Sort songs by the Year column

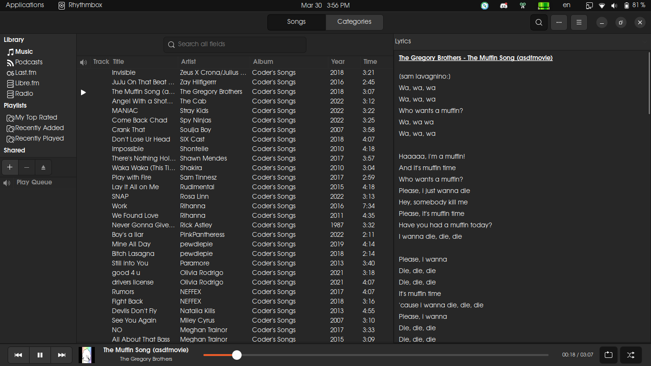tap(338, 61)
